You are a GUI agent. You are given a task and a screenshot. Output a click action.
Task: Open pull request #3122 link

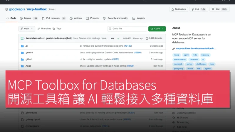click(x=128, y=46)
